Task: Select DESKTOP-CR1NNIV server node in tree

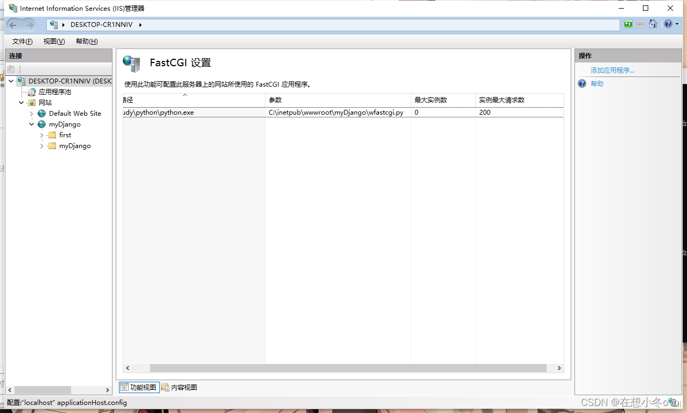Action: pos(70,81)
